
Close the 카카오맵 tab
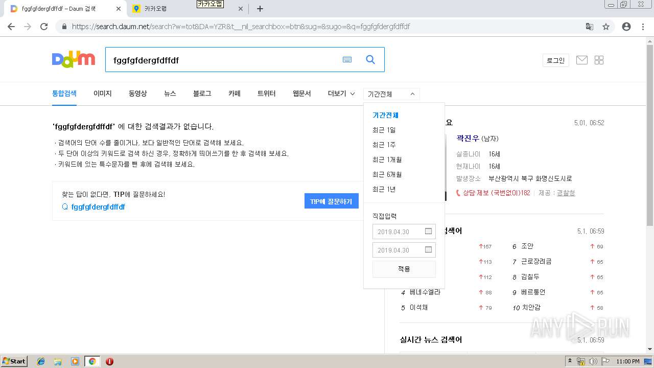pyautogui.click(x=241, y=9)
